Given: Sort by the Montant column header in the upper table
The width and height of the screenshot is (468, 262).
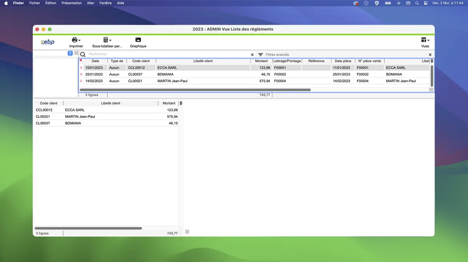Looking at the screenshot, I should pyautogui.click(x=261, y=61).
